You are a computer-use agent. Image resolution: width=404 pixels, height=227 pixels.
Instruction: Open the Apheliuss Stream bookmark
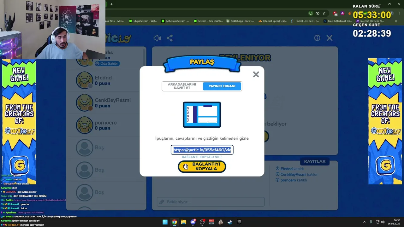175,21
